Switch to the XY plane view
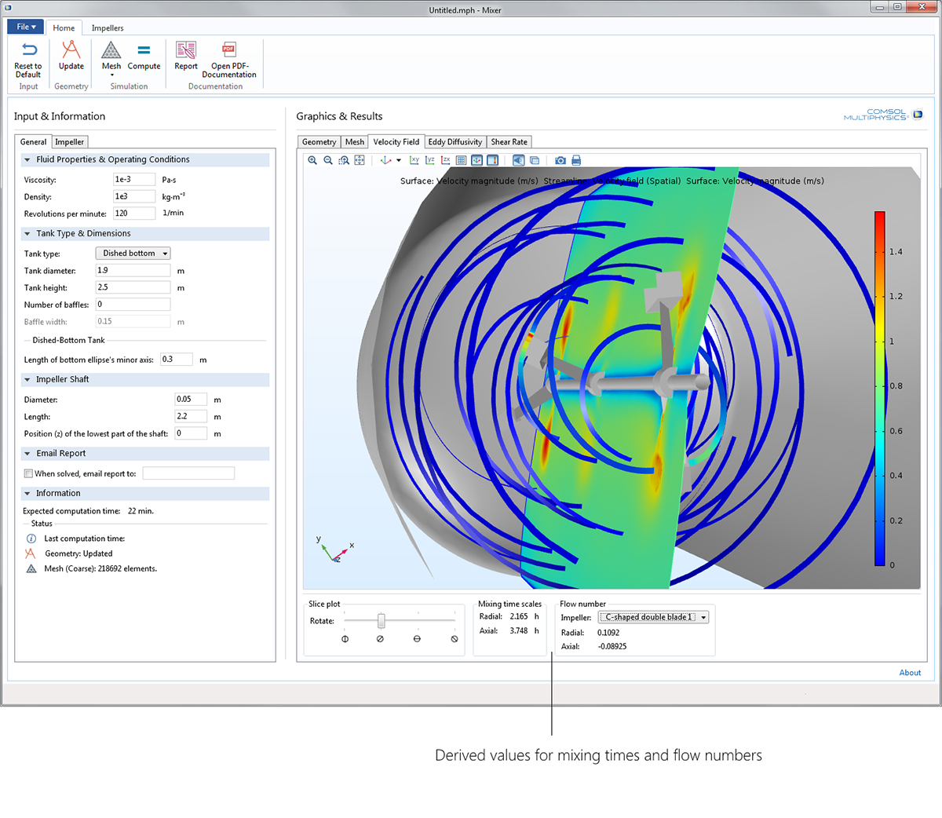 tap(414, 160)
